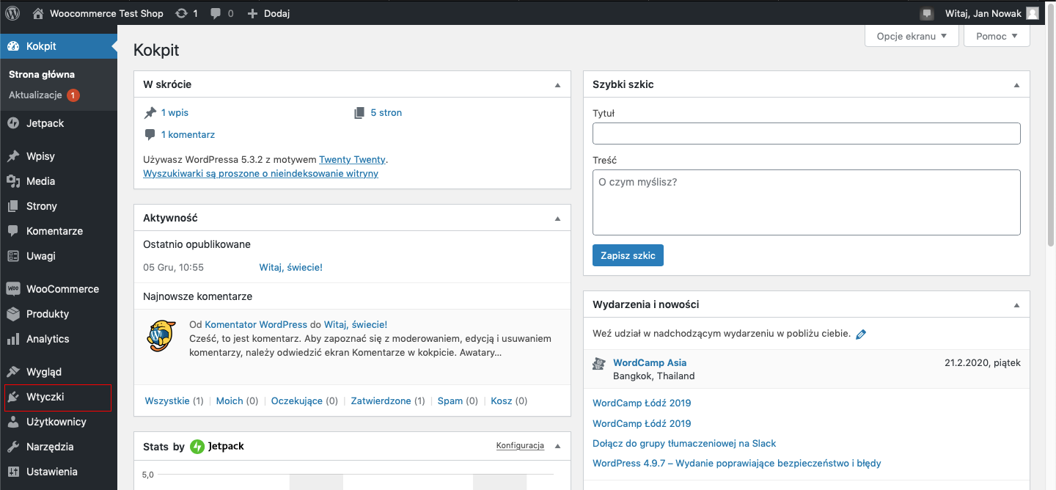Viewport: 1056px width, 490px height.
Task: Focus the Treść textarea
Action: [x=807, y=202]
